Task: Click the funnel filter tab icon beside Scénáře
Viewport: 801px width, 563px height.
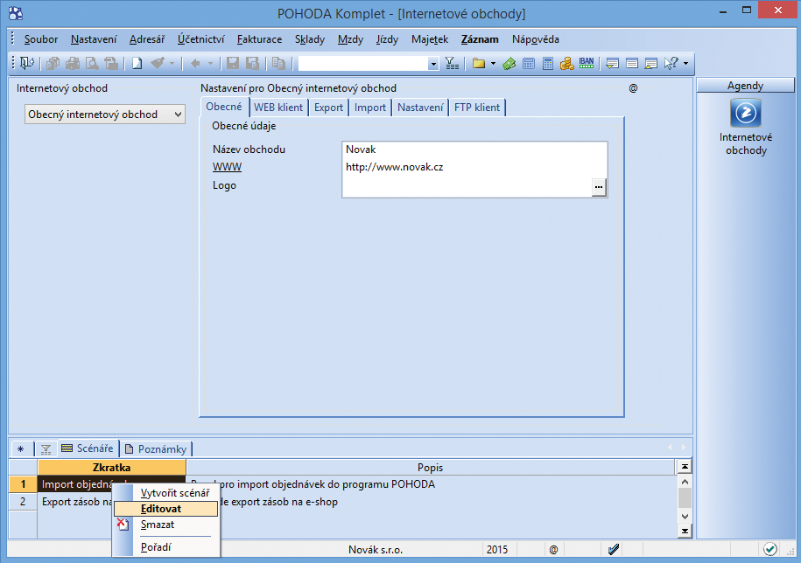Action: click(x=46, y=448)
